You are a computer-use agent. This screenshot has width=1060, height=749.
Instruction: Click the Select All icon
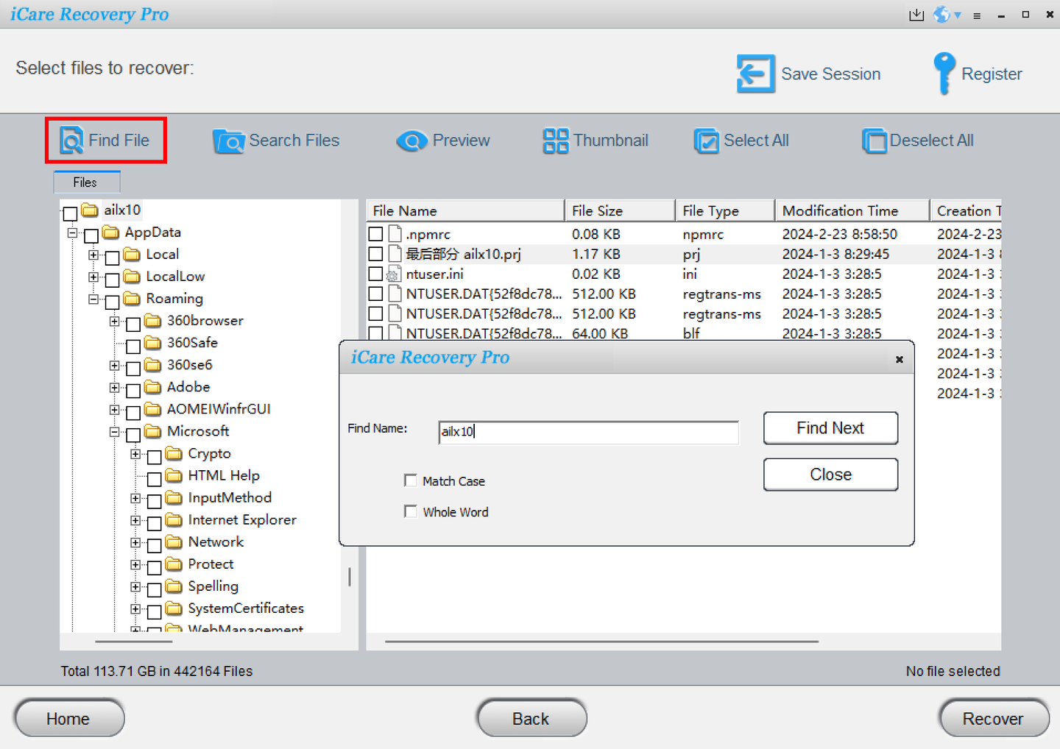pos(707,141)
